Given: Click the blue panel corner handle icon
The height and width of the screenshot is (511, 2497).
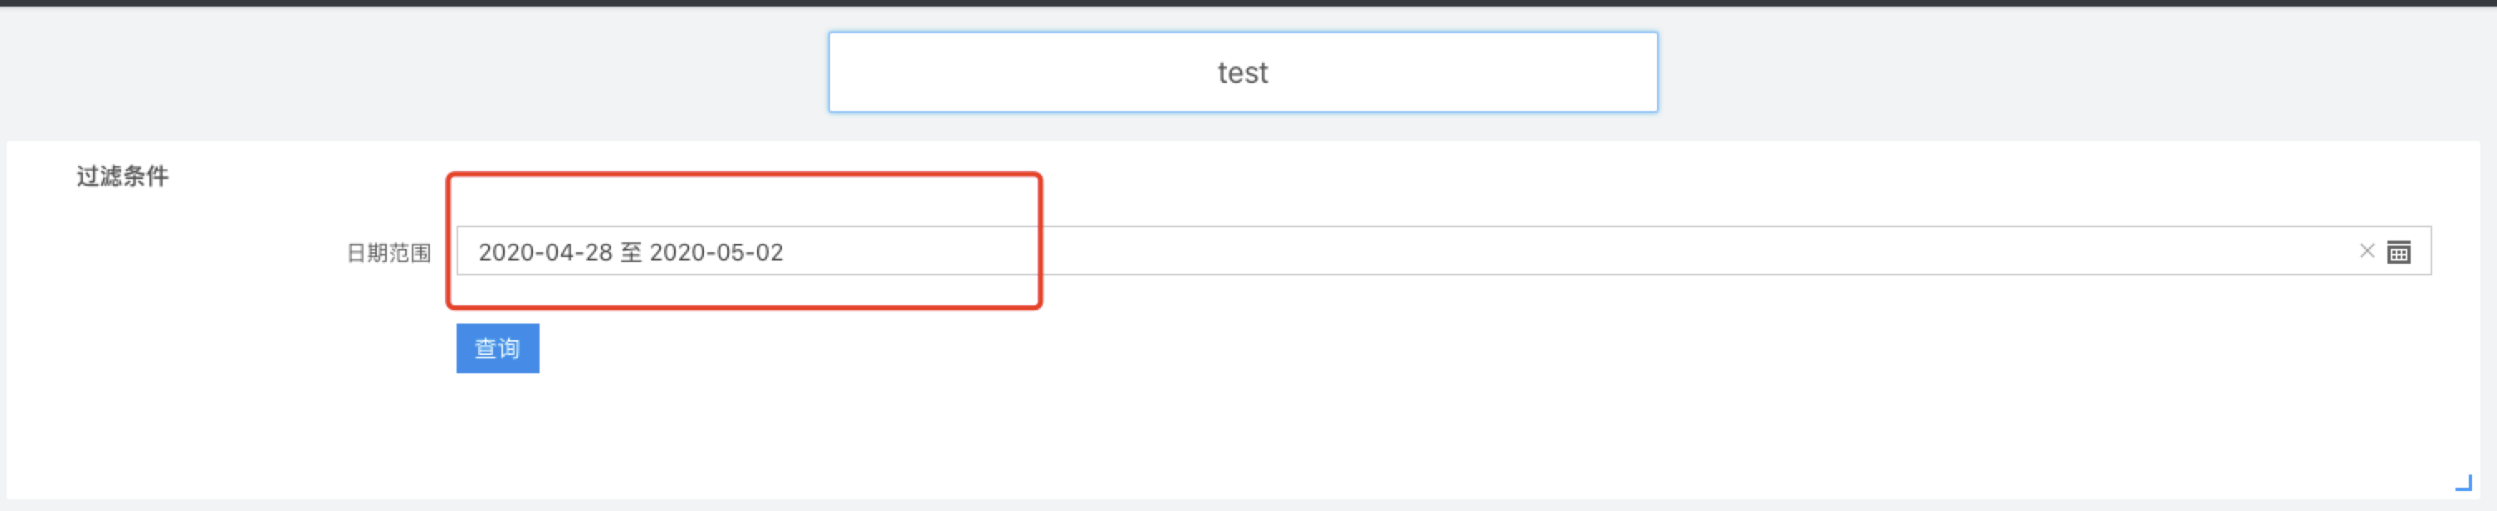Looking at the screenshot, I should (x=2463, y=482).
